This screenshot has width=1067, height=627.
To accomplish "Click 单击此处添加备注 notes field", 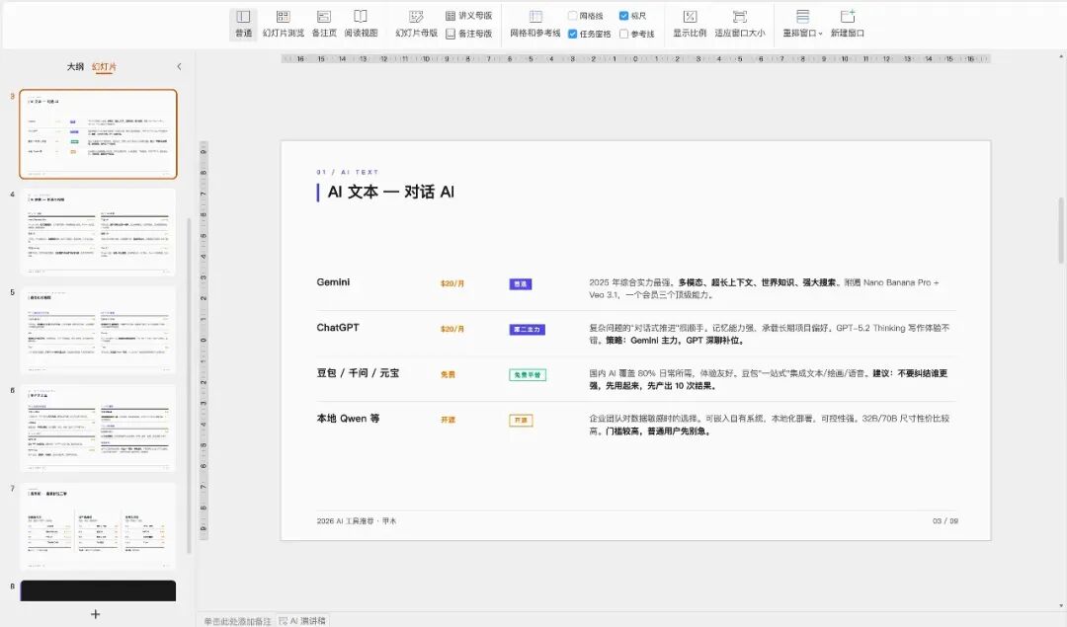I will [237, 621].
